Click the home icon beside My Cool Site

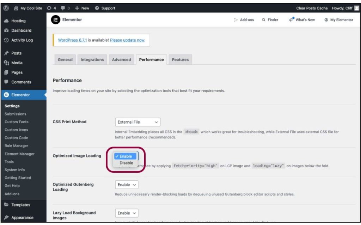16,8
